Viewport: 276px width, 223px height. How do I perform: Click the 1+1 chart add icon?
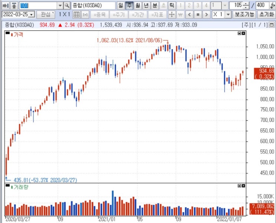[x=85, y=14]
